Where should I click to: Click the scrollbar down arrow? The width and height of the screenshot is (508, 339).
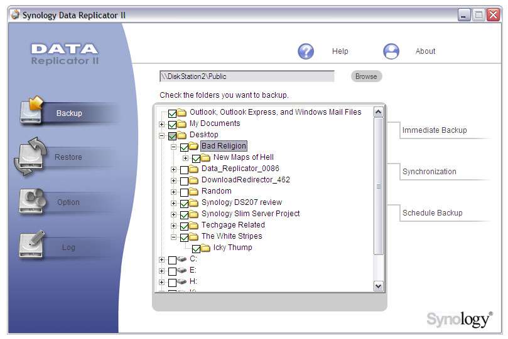(378, 286)
